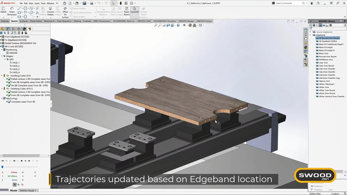
Task: Switch to the Evaluate tab
Action: 87,21
